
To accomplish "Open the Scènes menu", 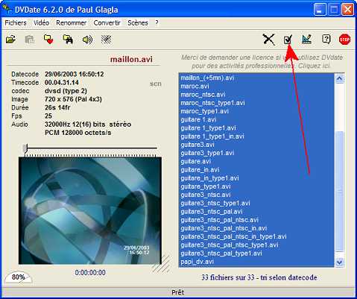I will coord(138,23).
